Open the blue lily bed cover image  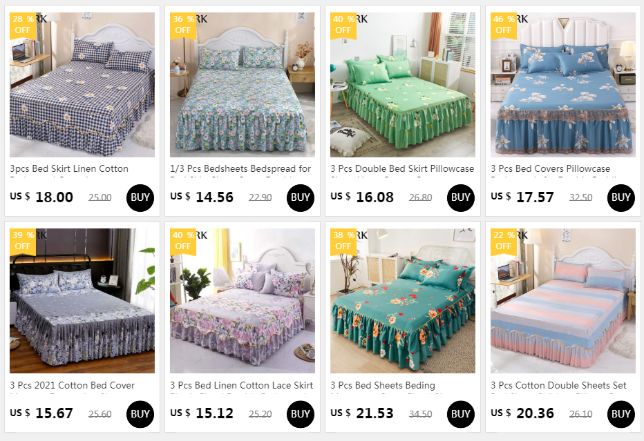click(x=562, y=84)
